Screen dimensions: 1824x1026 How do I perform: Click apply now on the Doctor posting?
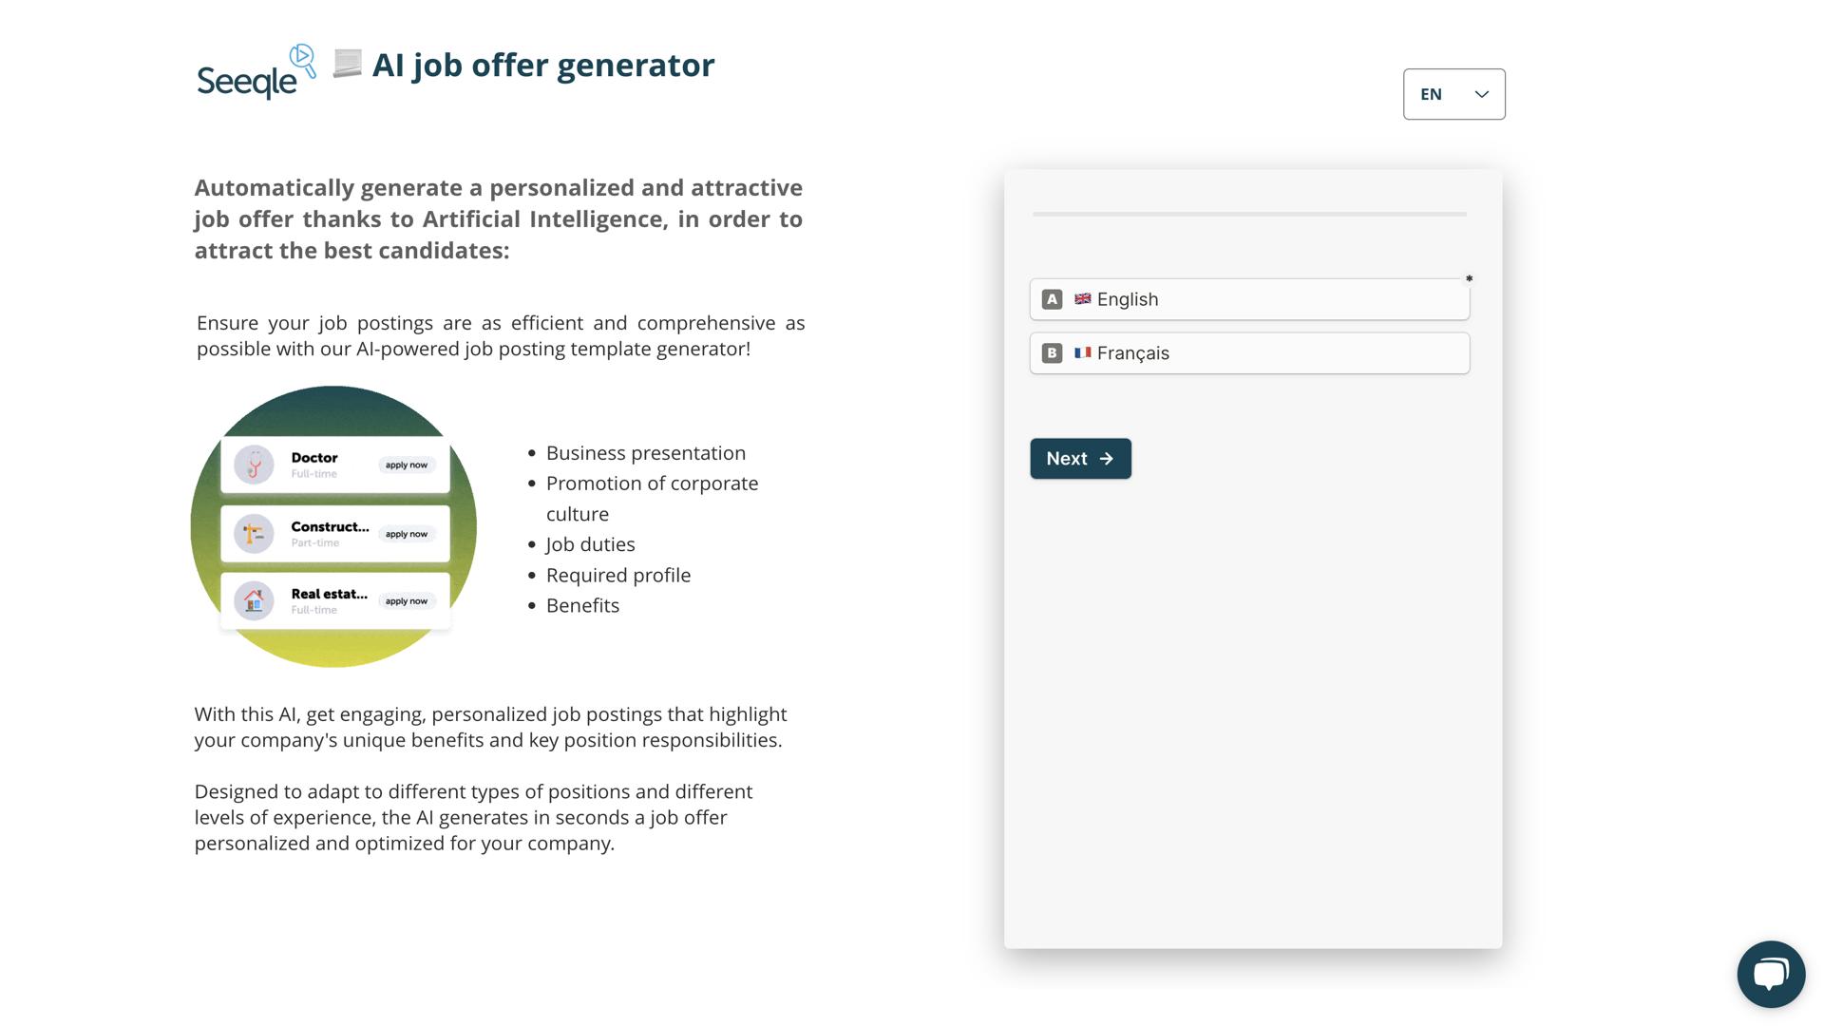click(x=406, y=465)
